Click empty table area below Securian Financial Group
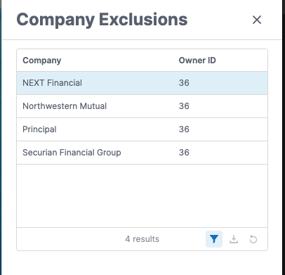Viewport: 285px width, 275px height. point(142,196)
